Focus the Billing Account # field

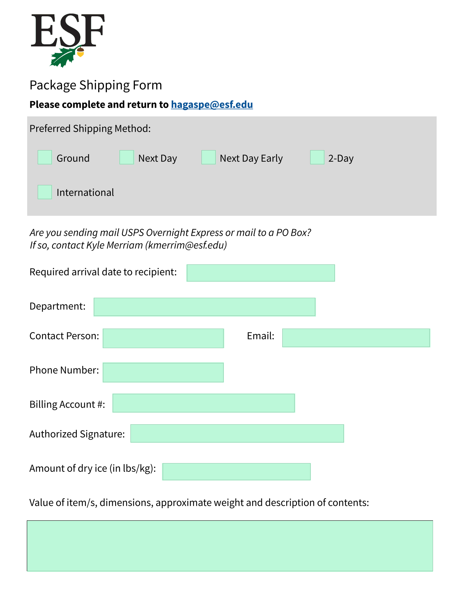[x=204, y=403]
